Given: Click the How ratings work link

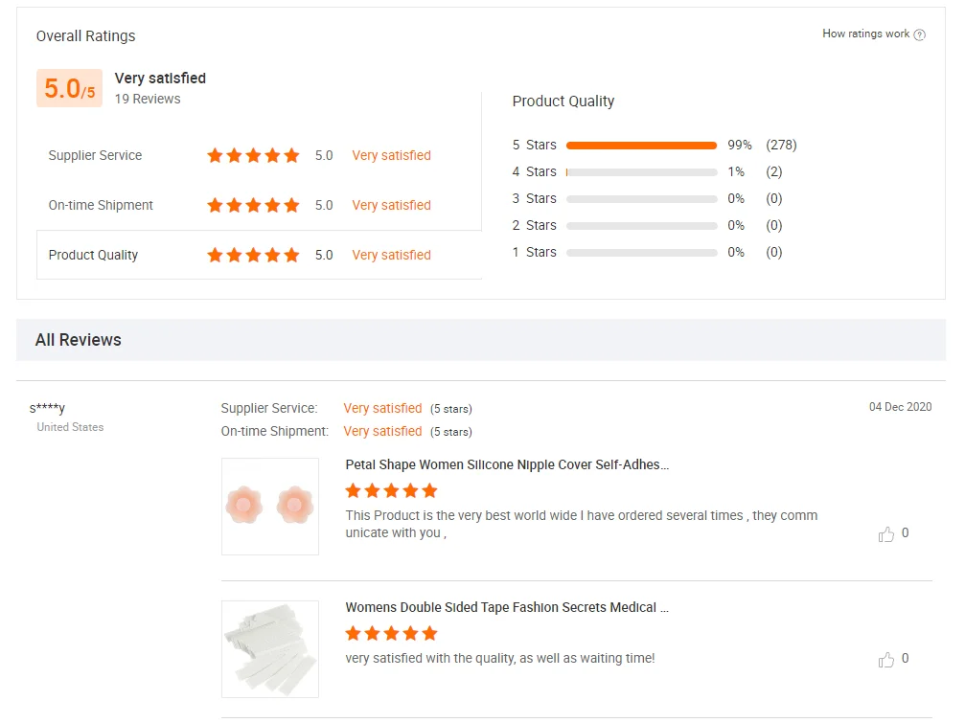Looking at the screenshot, I should (865, 34).
